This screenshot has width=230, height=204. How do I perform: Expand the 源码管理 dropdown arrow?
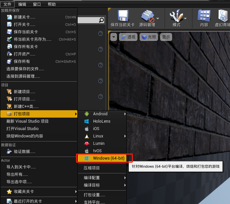pyautogui.click(x=158, y=18)
